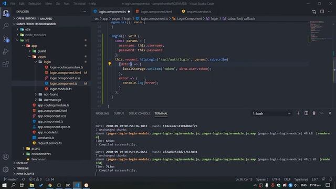Open the Extensions view
This screenshot has height=189, width=336.
point(6,64)
